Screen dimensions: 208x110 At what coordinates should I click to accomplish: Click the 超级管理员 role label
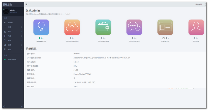(13, 12)
